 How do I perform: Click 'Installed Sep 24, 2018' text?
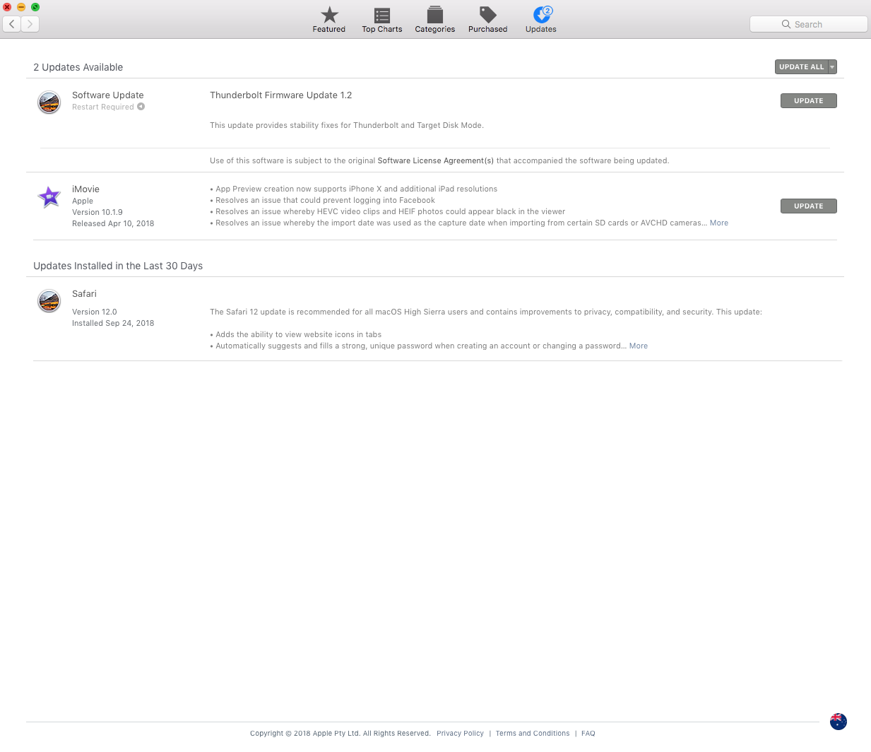[x=113, y=323]
